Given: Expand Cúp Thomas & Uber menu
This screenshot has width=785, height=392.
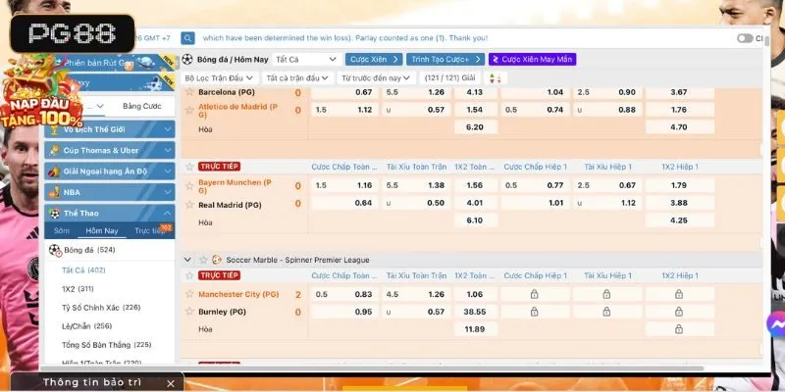Looking at the screenshot, I should [x=109, y=151].
